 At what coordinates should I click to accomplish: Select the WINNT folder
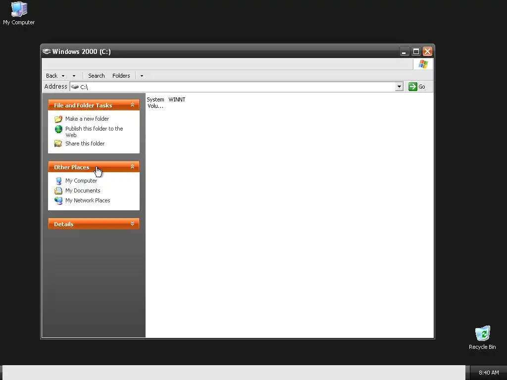[x=177, y=99]
